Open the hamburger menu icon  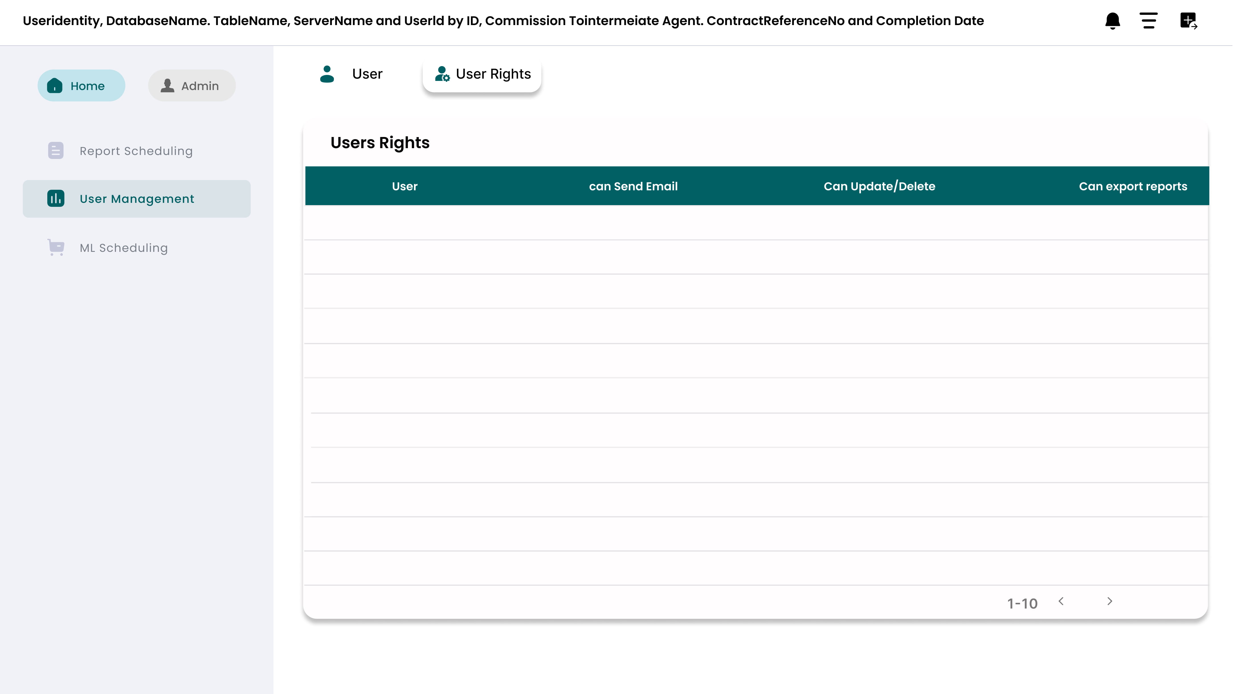click(x=1148, y=21)
